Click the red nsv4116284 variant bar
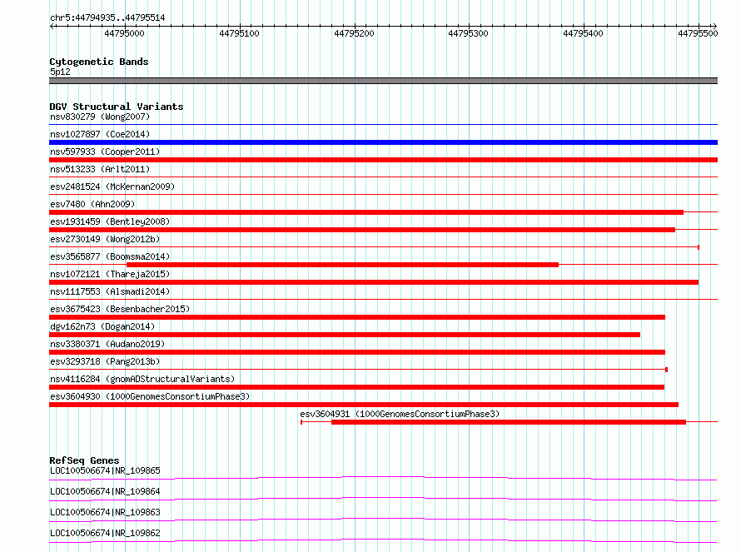Image resolution: width=741 pixels, height=552 pixels. click(357, 387)
